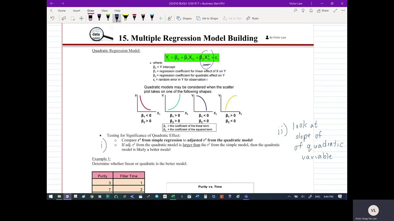Switch to the Draw tab

(90, 11)
